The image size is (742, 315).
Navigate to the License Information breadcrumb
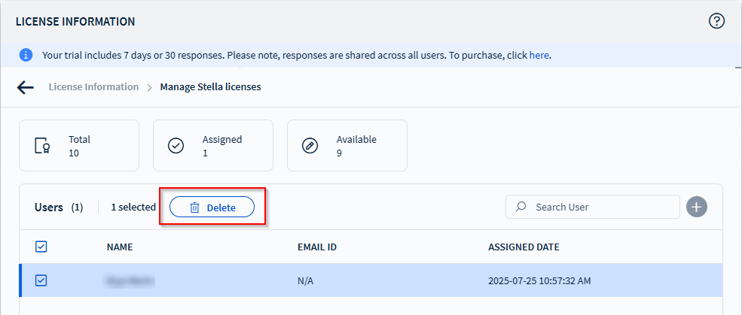coord(93,87)
